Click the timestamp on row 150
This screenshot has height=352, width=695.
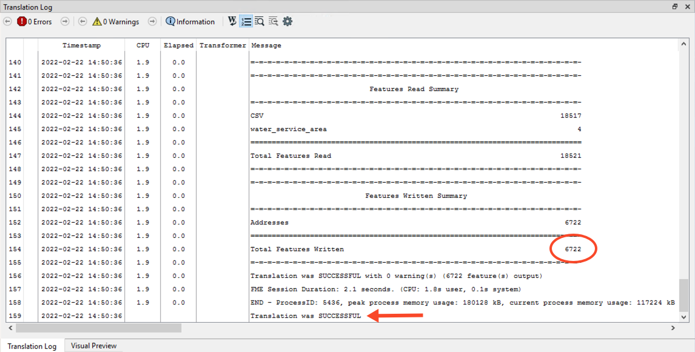point(81,195)
